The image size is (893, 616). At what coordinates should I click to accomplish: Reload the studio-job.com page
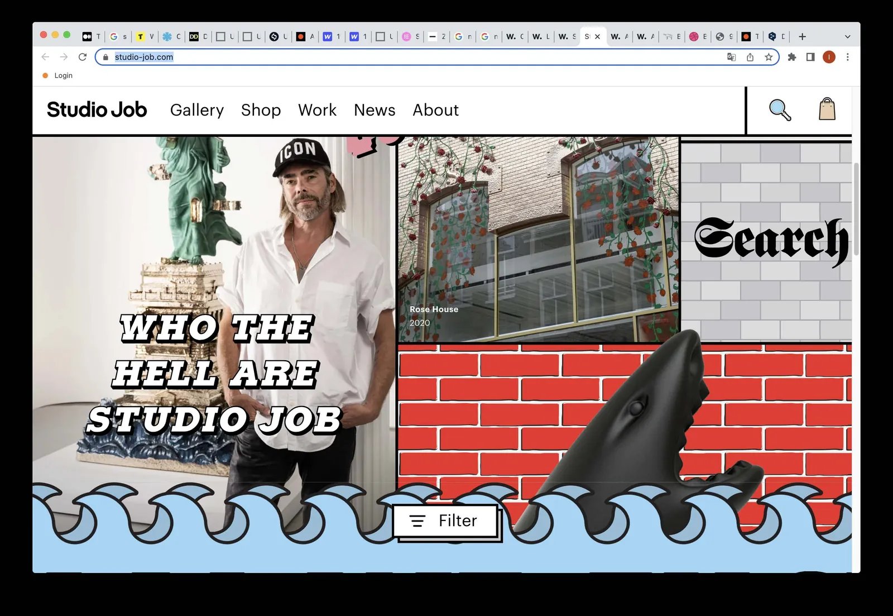pyautogui.click(x=83, y=57)
